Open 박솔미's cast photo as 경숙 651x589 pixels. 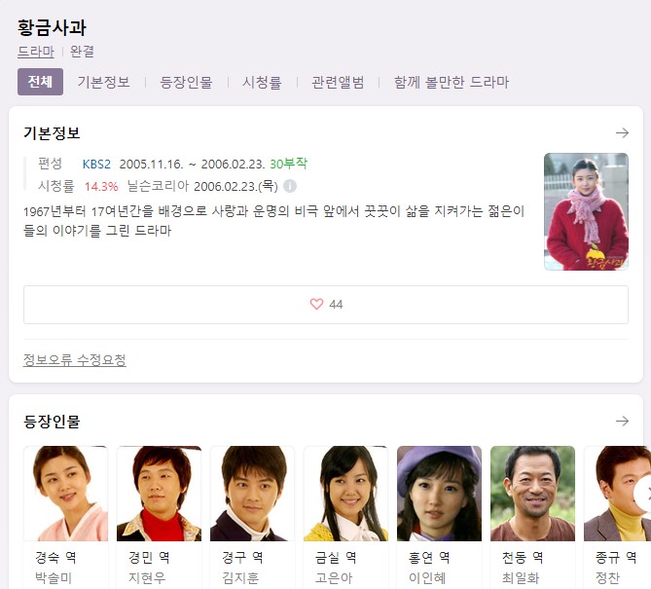pos(65,494)
